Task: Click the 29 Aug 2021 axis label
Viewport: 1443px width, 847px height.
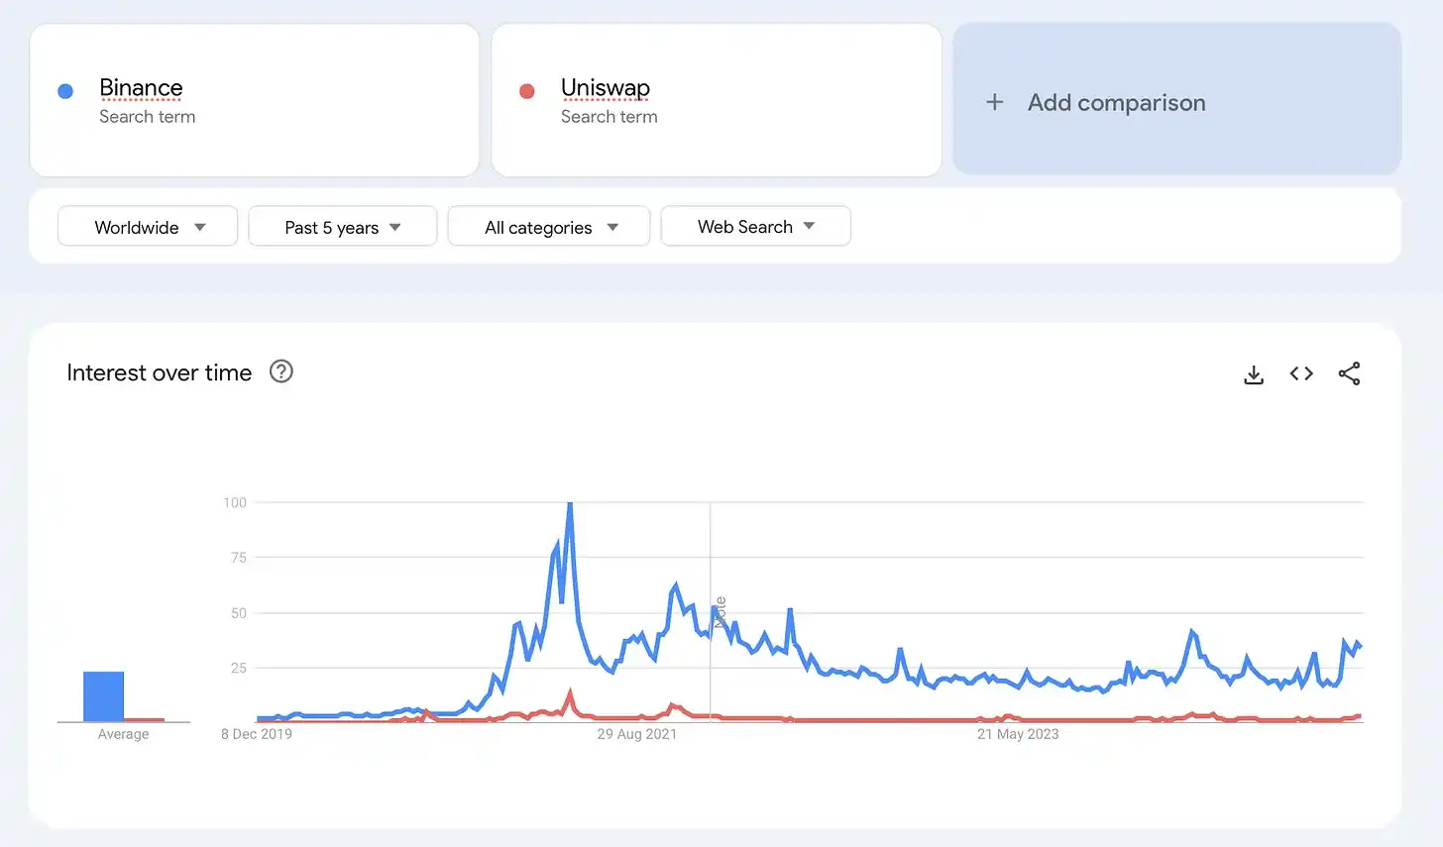Action: [x=636, y=734]
